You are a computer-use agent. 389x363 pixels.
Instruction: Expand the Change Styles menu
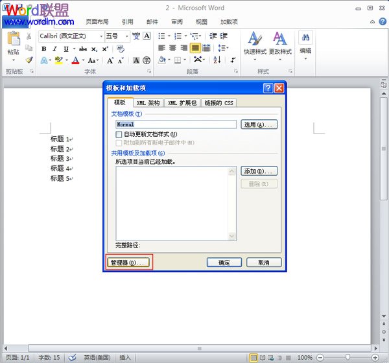[280, 60]
